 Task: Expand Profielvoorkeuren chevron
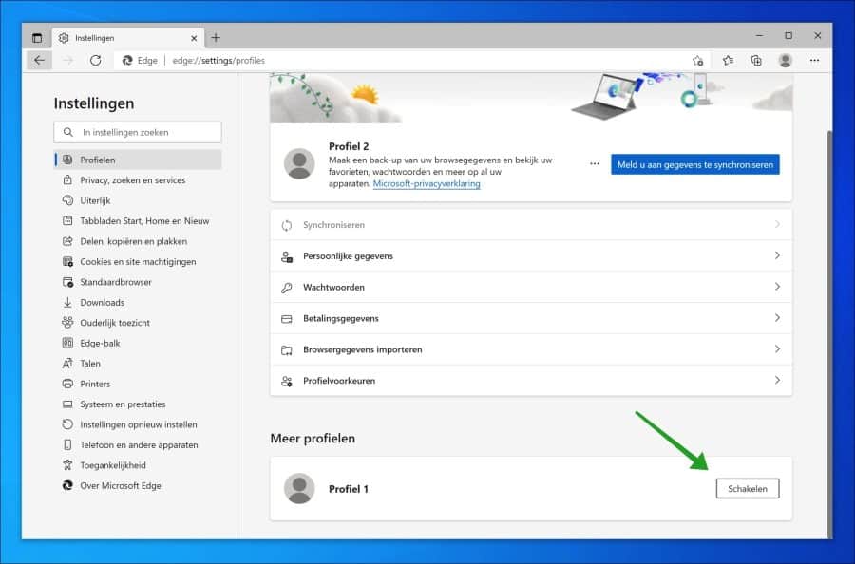click(x=777, y=381)
